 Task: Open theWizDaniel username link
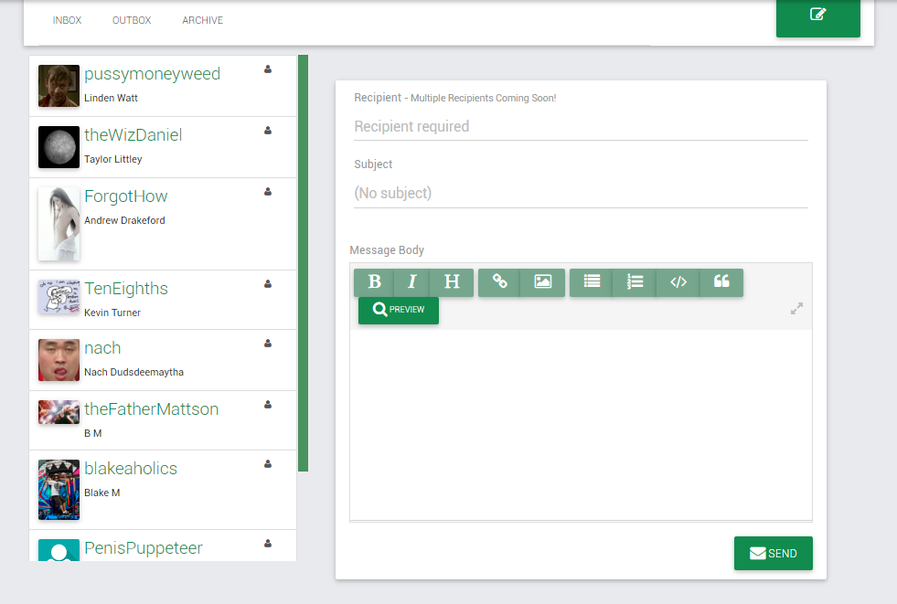coord(133,135)
